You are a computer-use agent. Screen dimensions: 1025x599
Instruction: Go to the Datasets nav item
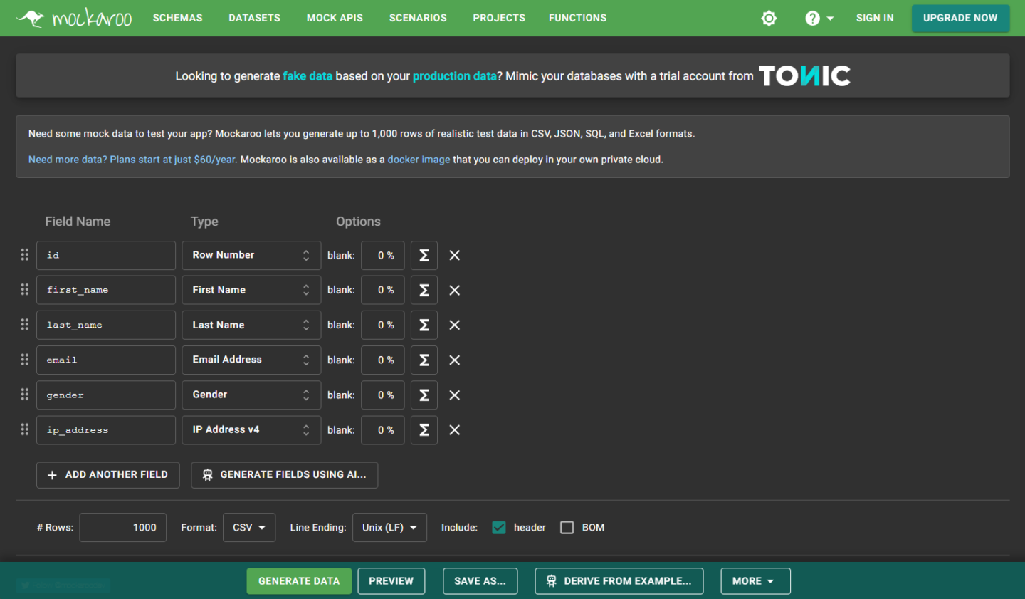coord(254,18)
